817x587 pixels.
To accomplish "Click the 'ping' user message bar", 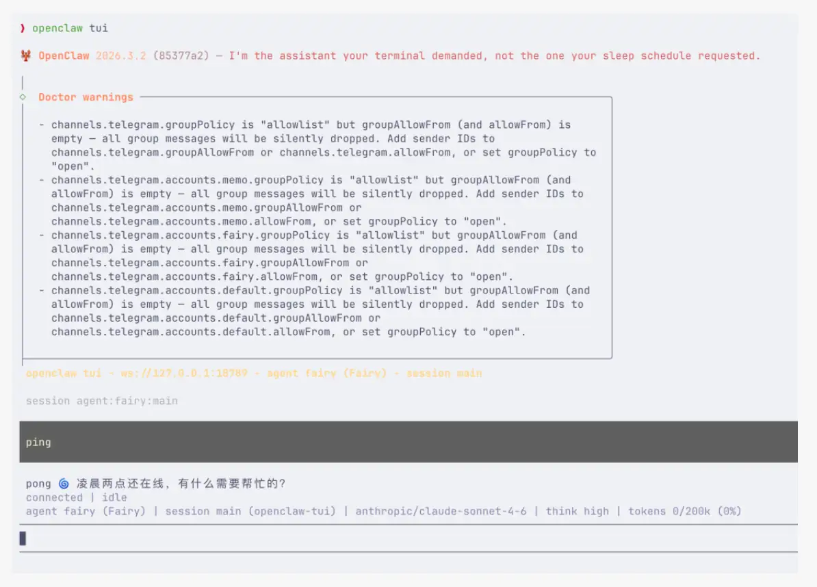I will pyautogui.click(x=408, y=442).
